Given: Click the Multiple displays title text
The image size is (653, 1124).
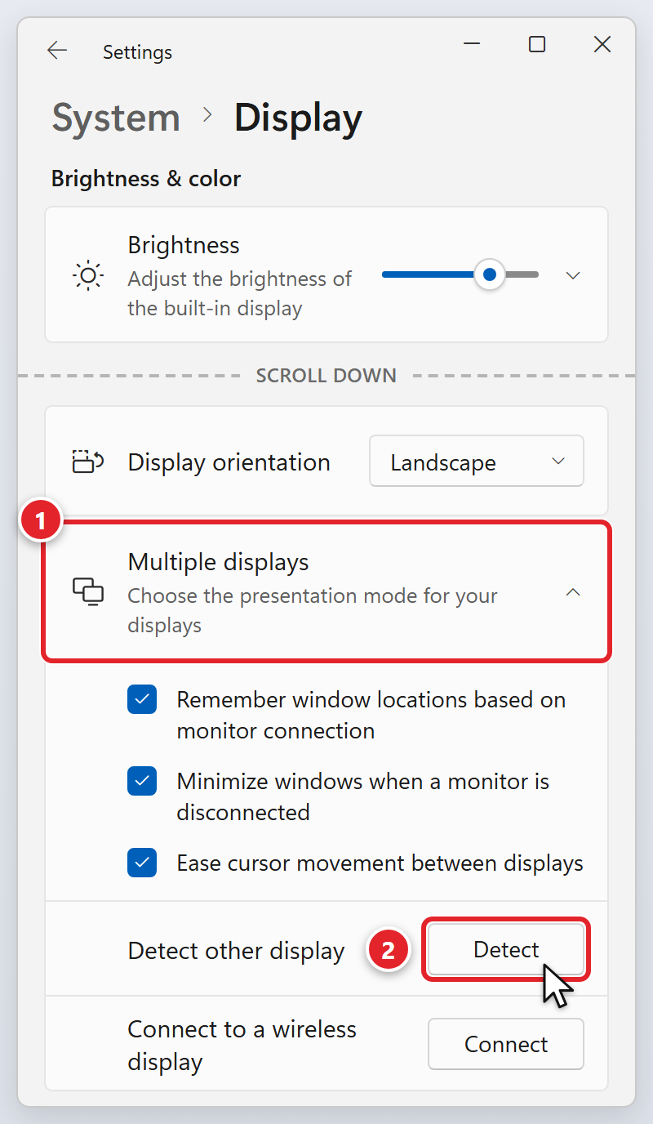Looking at the screenshot, I should click(219, 562).
